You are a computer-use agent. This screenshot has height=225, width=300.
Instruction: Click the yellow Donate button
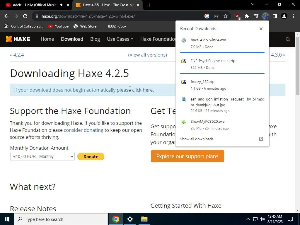click(91, 156)
